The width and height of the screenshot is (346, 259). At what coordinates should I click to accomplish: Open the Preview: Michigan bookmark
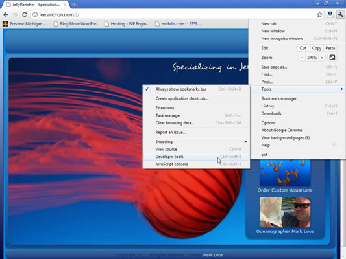coord(25,24)
